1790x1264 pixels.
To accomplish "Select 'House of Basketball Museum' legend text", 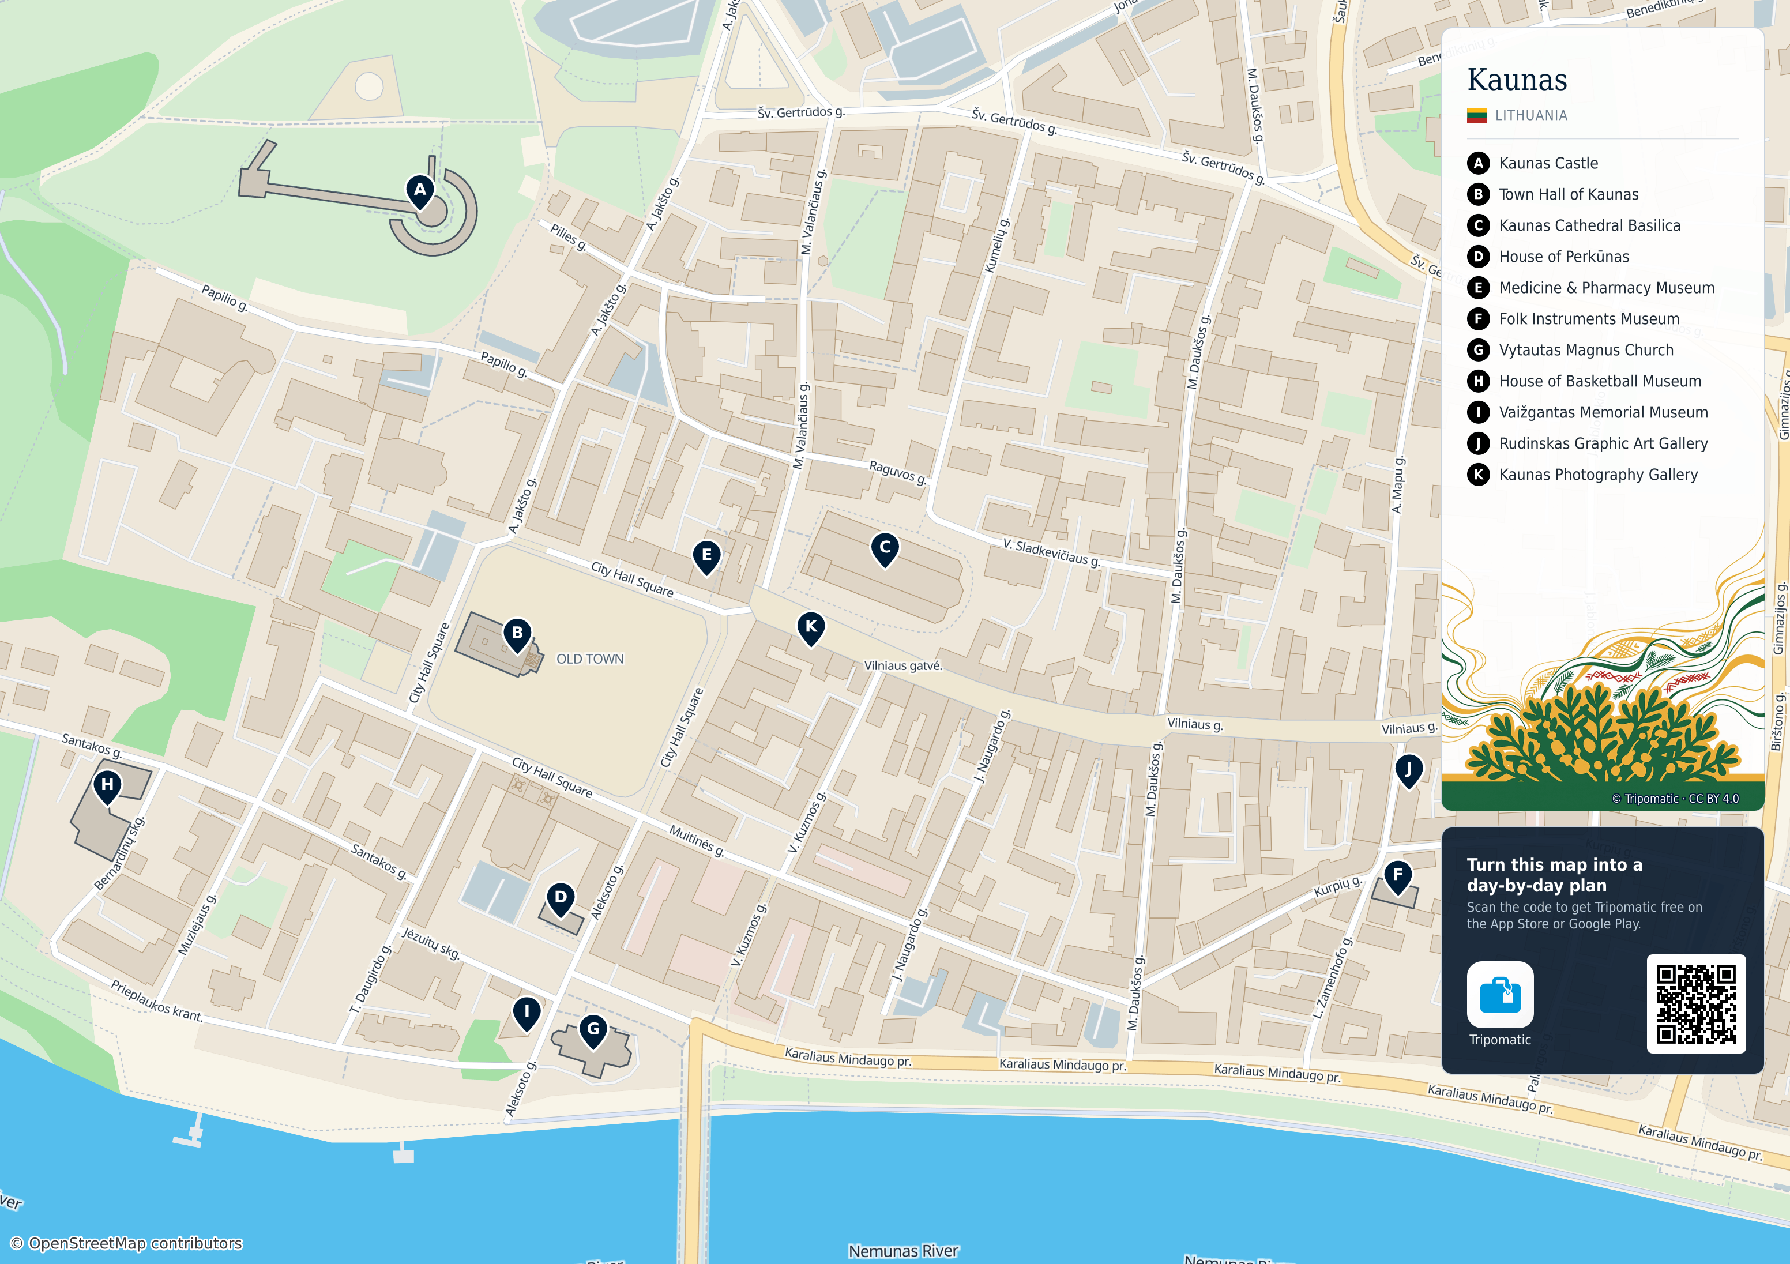I will (x=1600, y=381).
